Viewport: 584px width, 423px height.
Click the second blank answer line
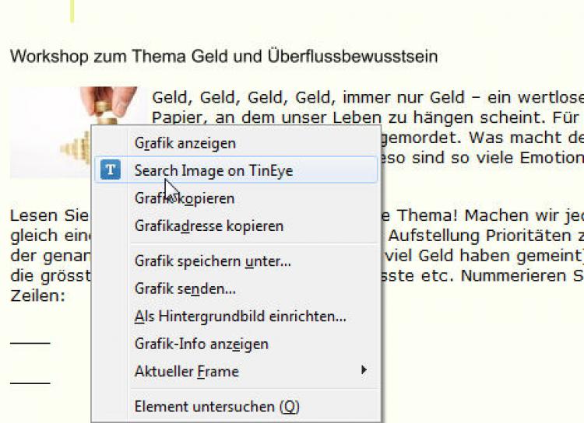point(30,383)
